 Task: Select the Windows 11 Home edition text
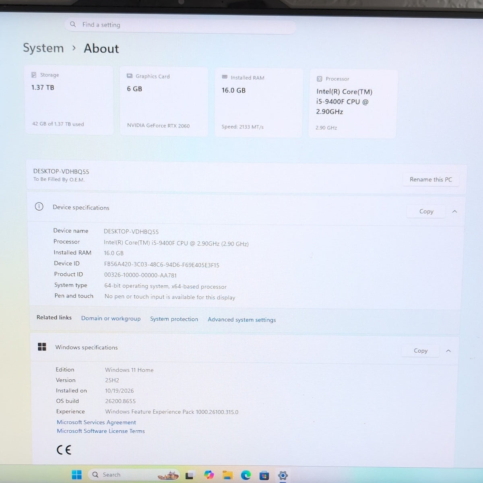[x=129, y=370]
